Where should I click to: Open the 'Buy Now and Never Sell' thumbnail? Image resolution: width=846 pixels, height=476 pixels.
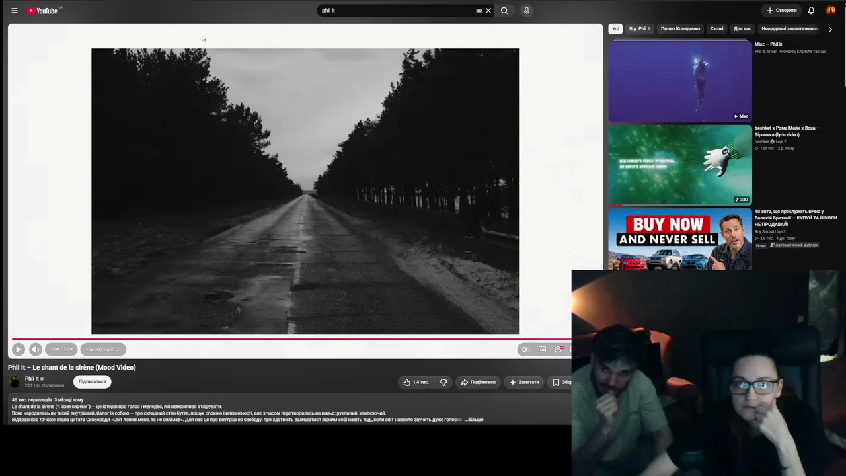[x=680, y=239]
